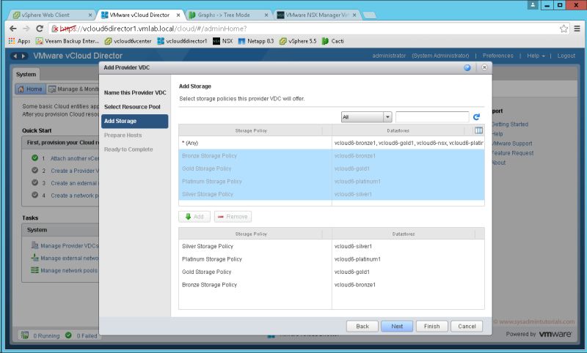The height and width of the screenshot is (353, 587).
Task: Open the vcloud6director1 bookmark
Action: 182,41
